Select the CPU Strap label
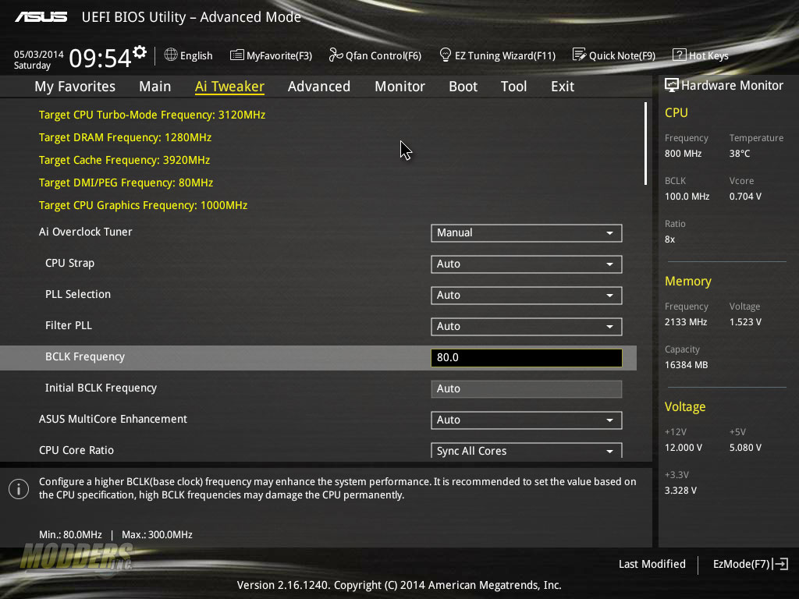Viewport: 799px width, 599px height. (x=69, y=264)
